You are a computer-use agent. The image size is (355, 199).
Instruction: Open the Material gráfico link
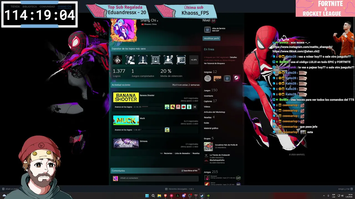[211, 128]
